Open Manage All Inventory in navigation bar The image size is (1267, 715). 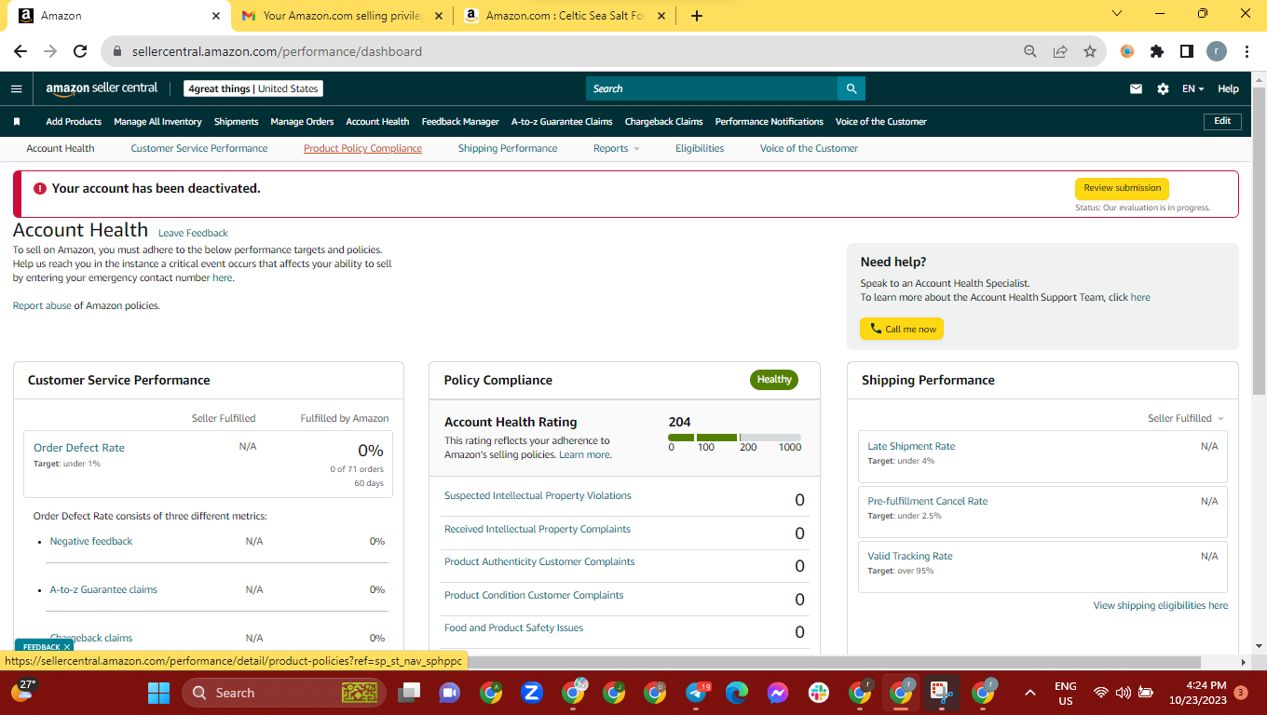coord(157,122)
